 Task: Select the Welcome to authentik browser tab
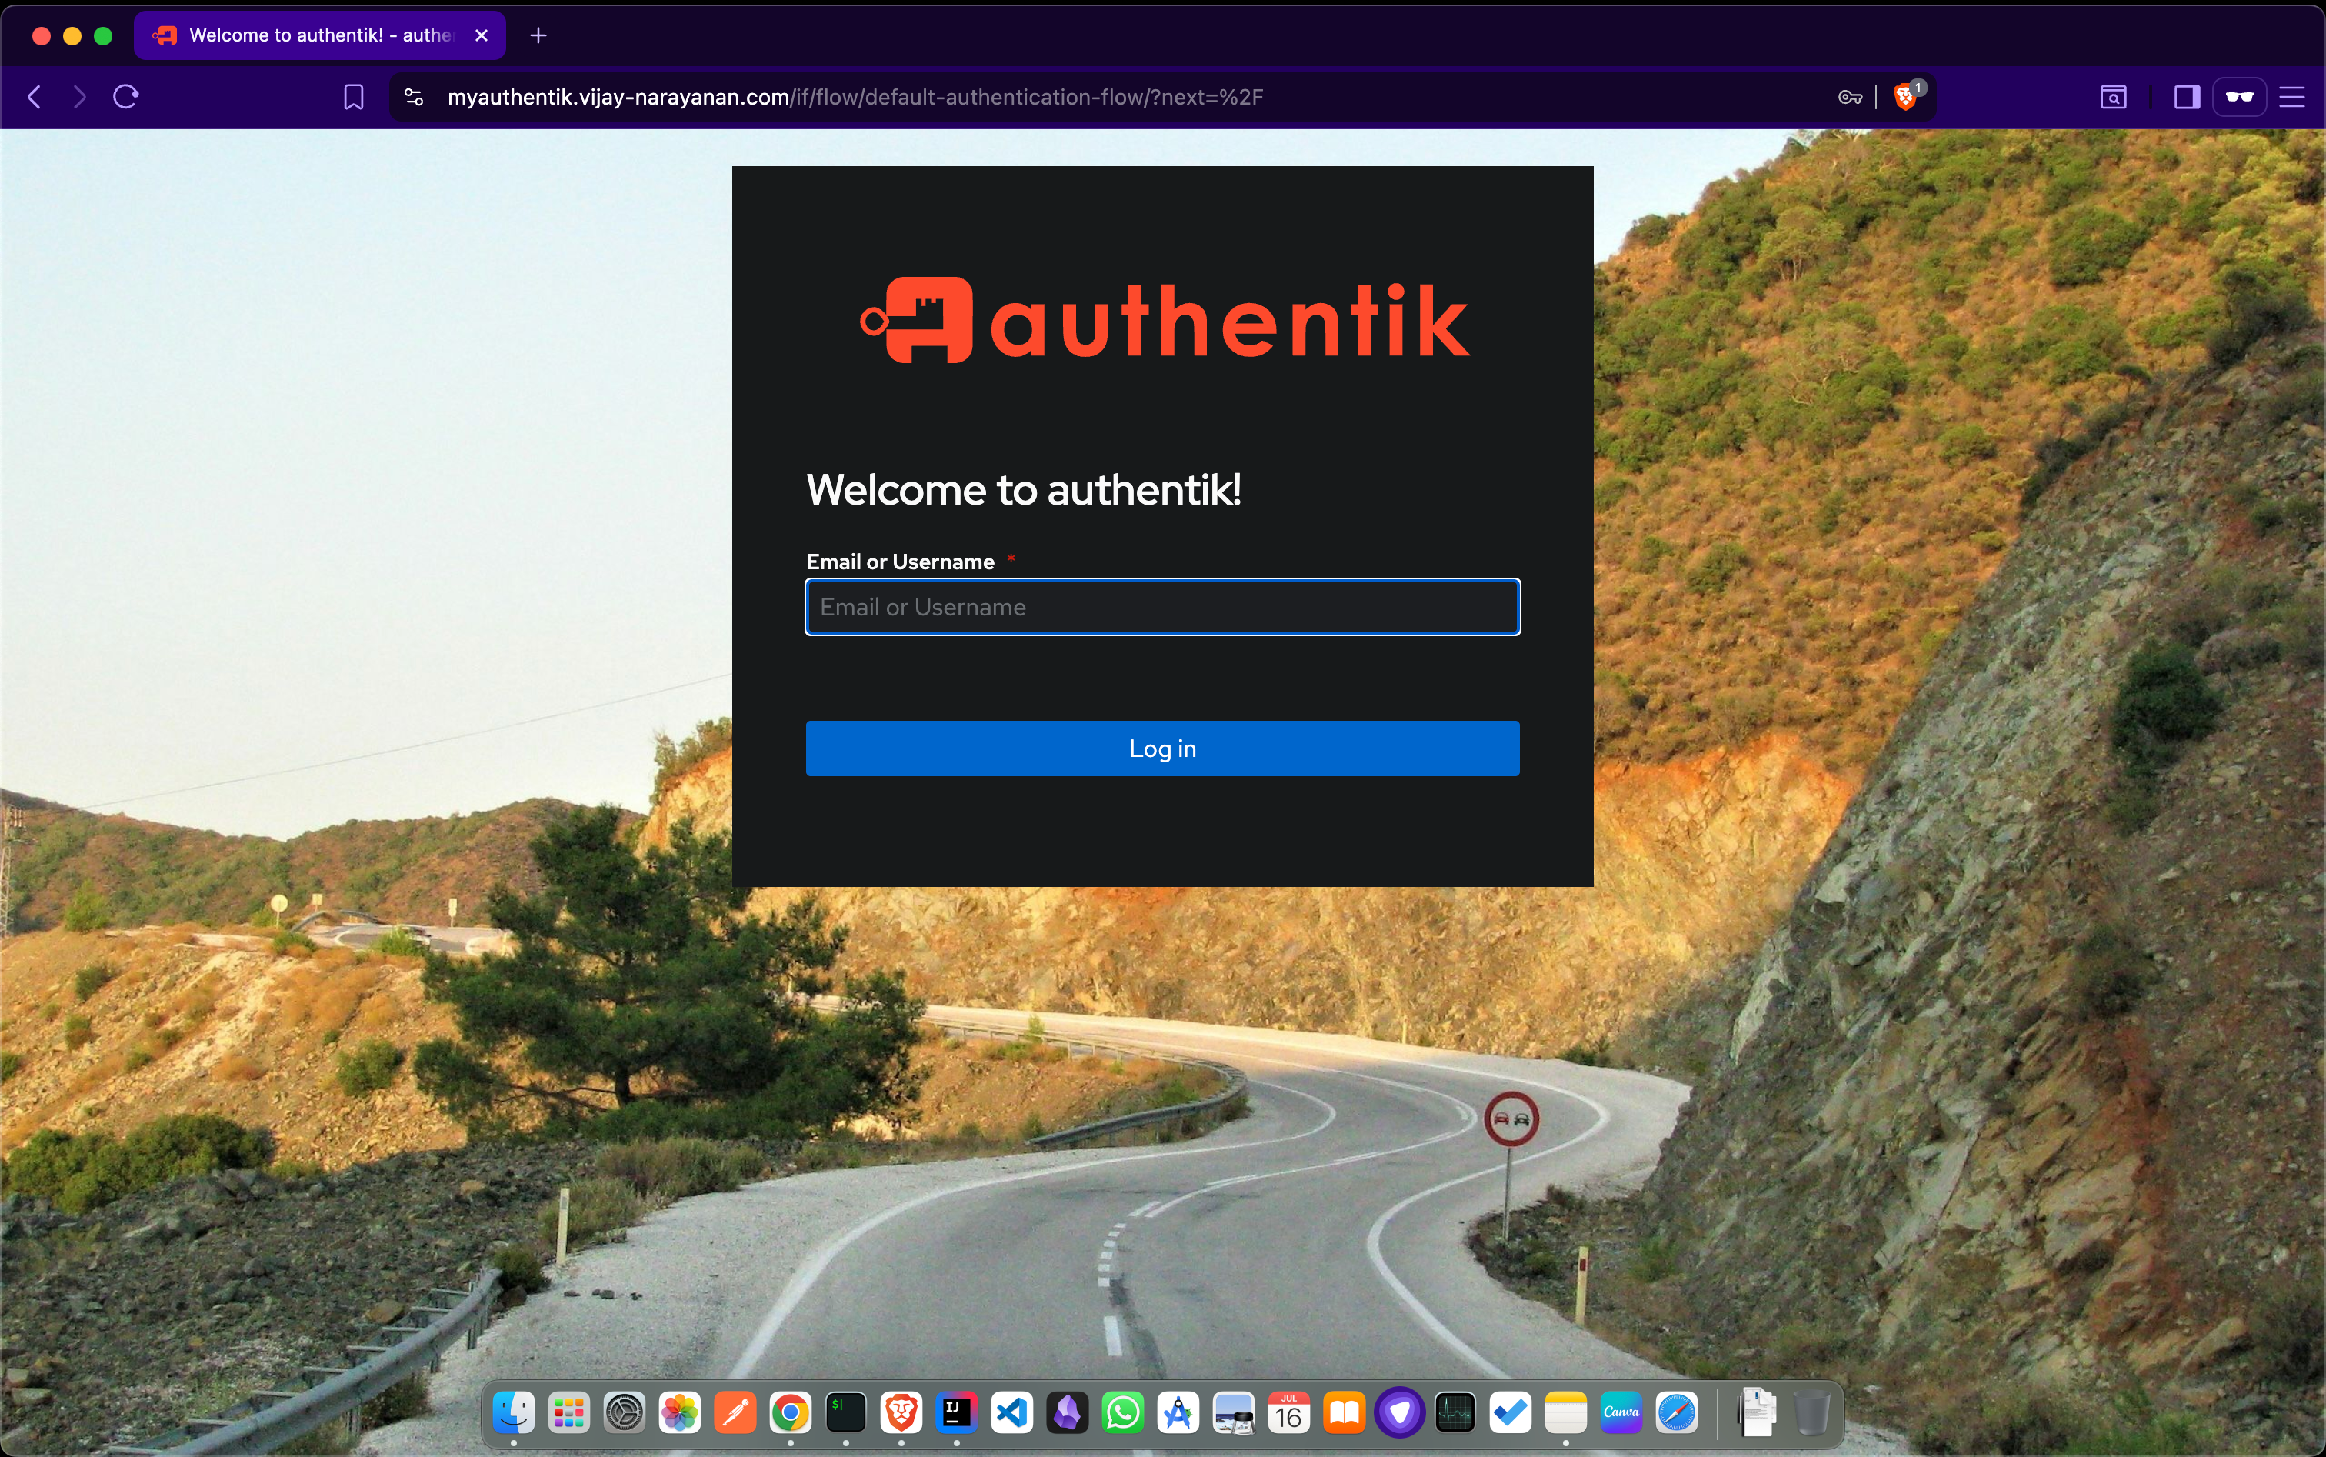320,35
